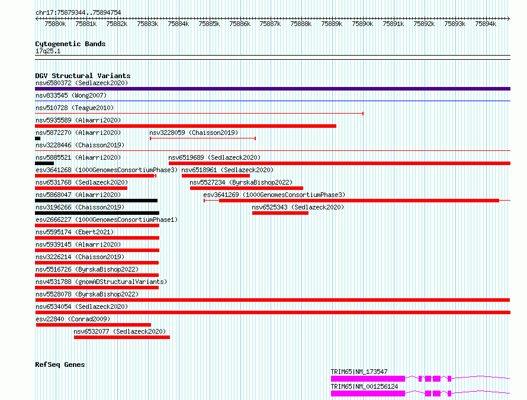The width and height of the screenshot is (527, 400).
Task: Click the 75889k ruler position
Action: coord(332,24)
